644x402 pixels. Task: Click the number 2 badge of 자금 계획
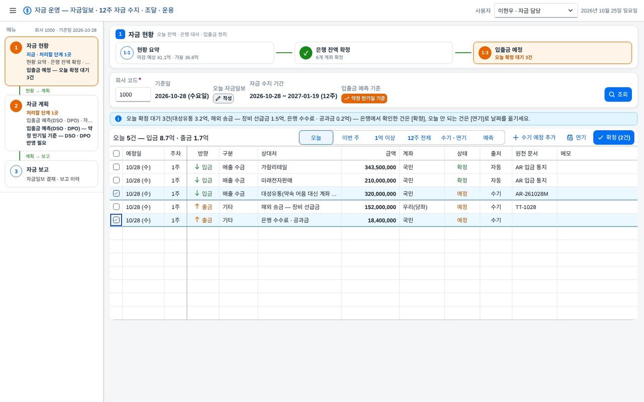click(x=16, y=106)
